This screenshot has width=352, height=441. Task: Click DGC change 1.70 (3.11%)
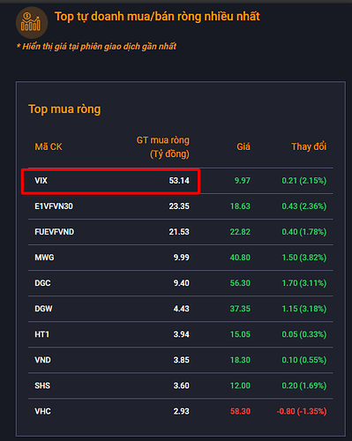click(304, 283)
